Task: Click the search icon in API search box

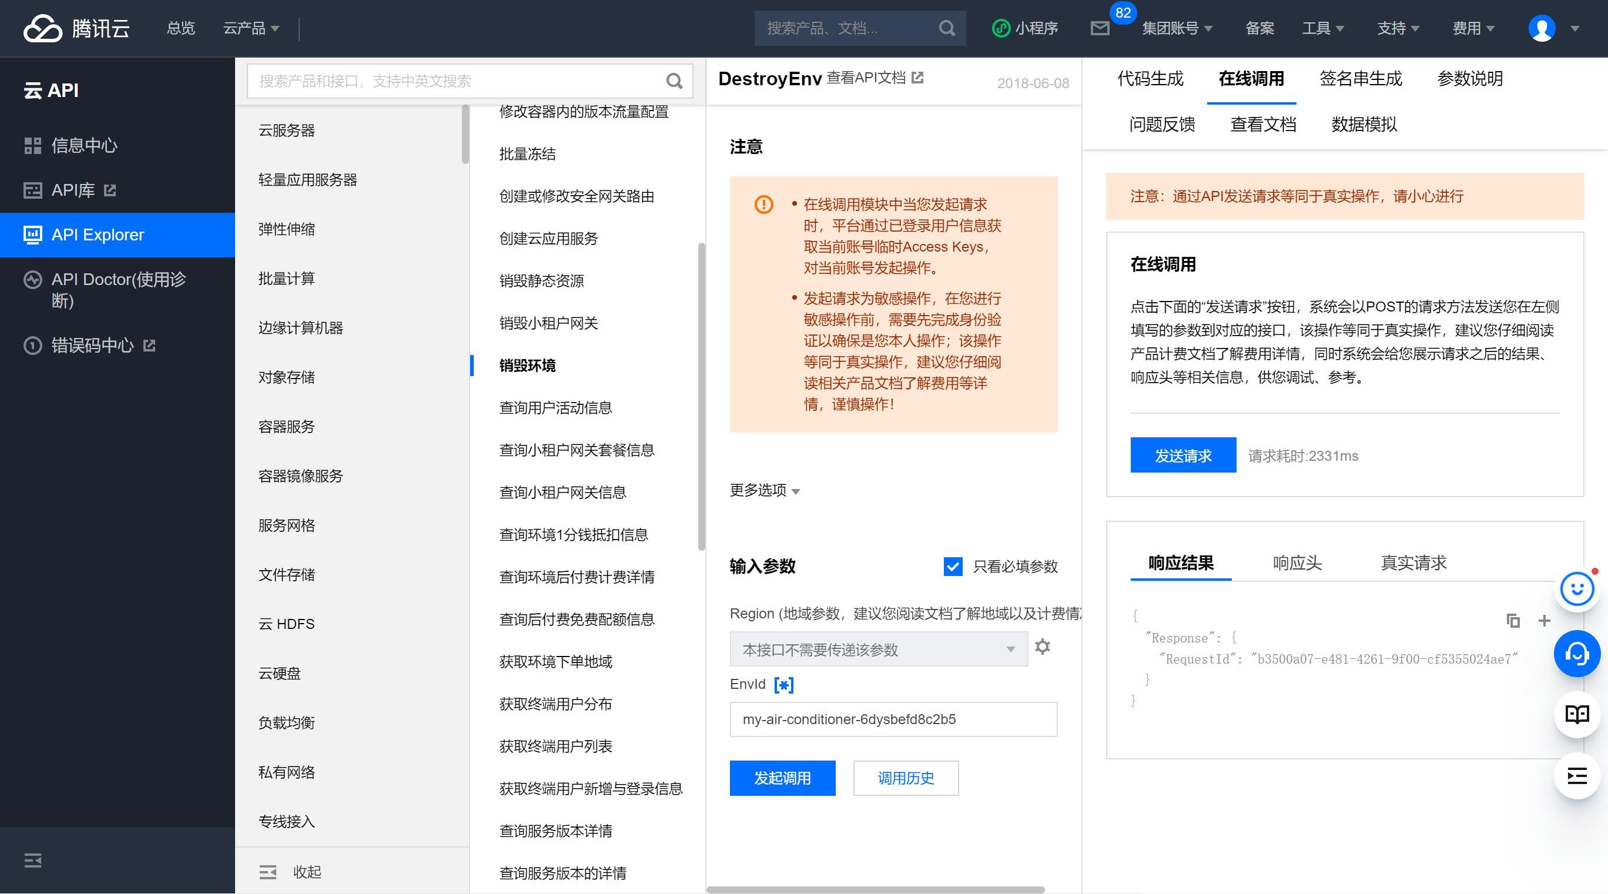Action: pyautogui.click(x=674, y=81)
